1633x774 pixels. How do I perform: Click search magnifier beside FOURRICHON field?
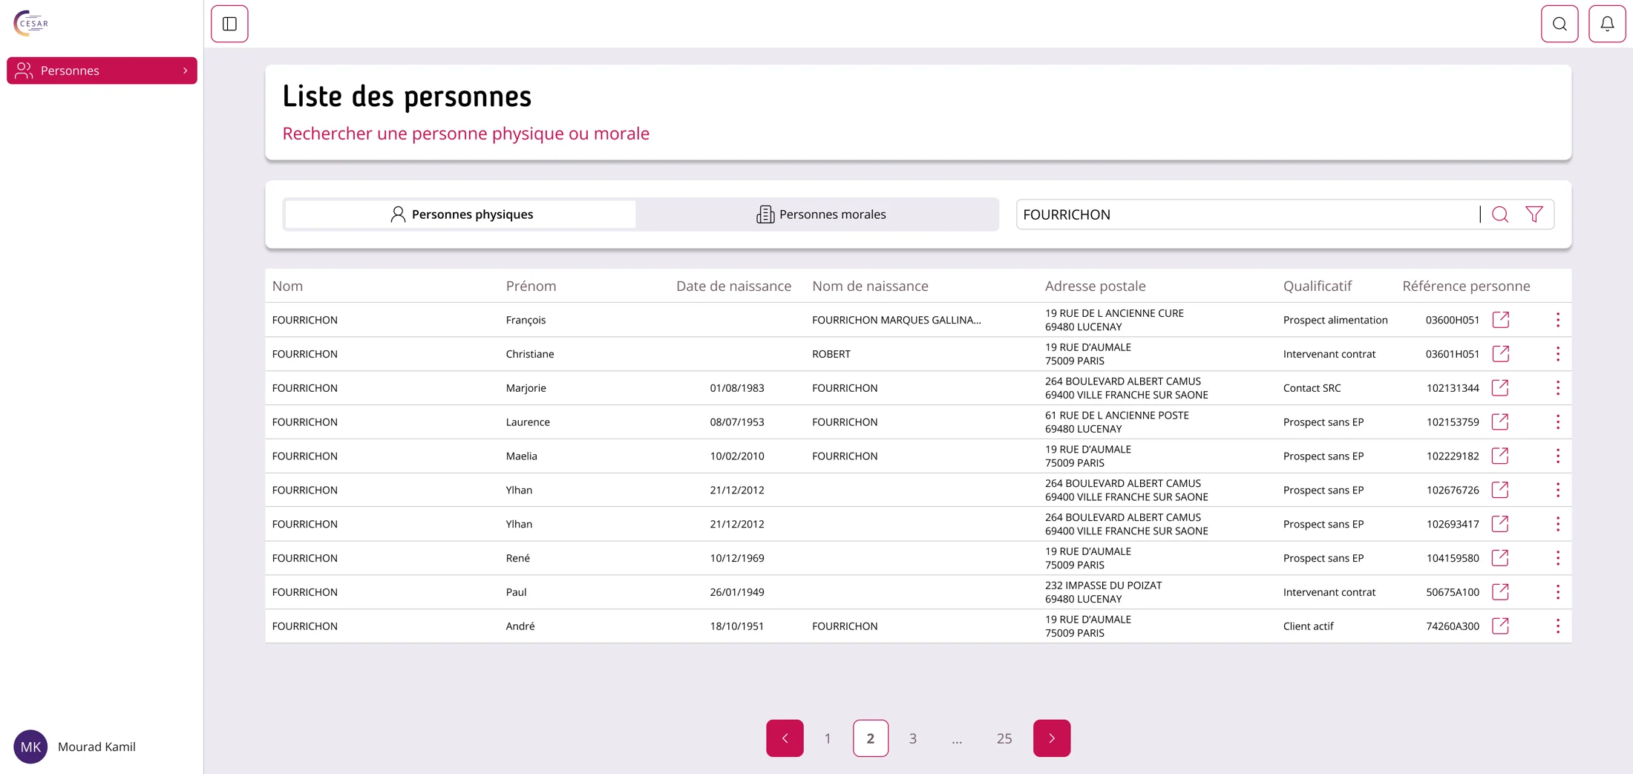point(1500,214)
